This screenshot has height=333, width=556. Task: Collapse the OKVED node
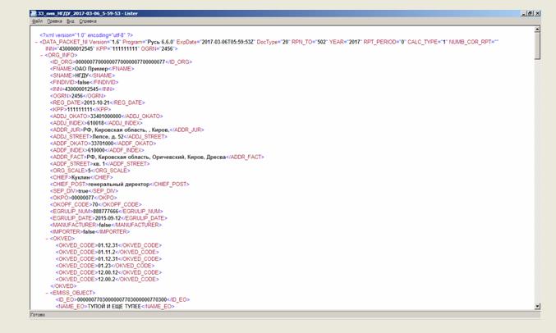click(47, 239)
